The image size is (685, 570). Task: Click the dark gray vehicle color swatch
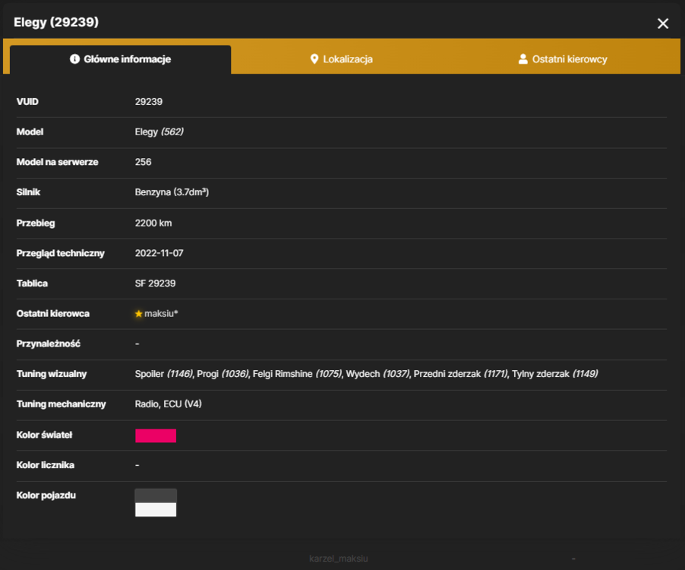pos(156,496)
